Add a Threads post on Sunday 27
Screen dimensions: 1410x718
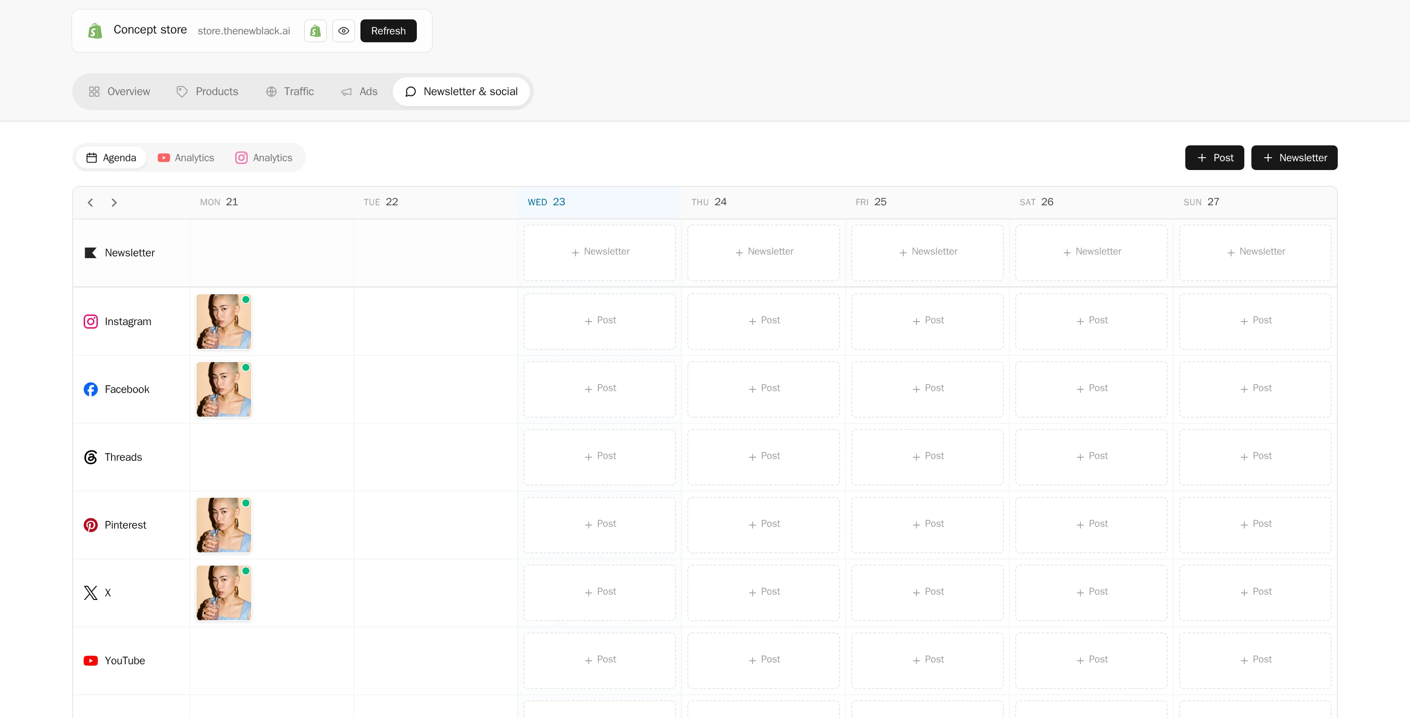tap(1255, 457)
